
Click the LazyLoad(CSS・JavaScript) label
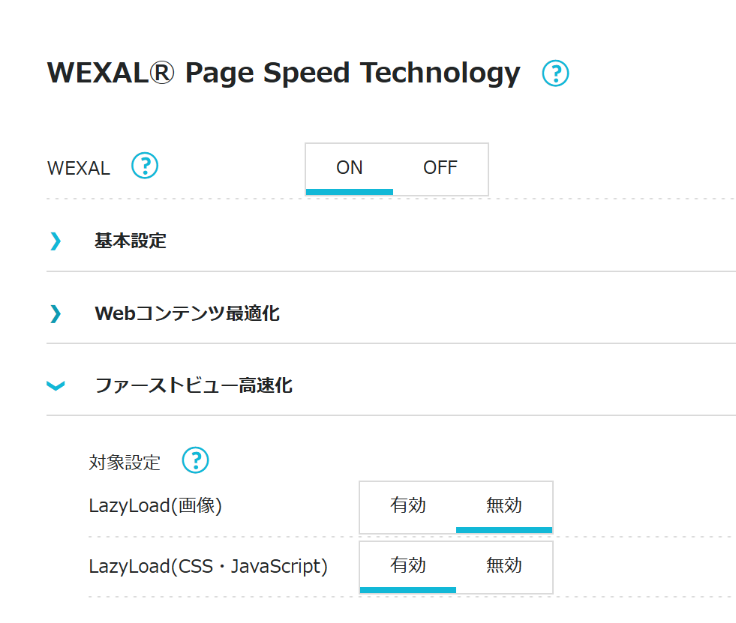click(x=208, y=566)
